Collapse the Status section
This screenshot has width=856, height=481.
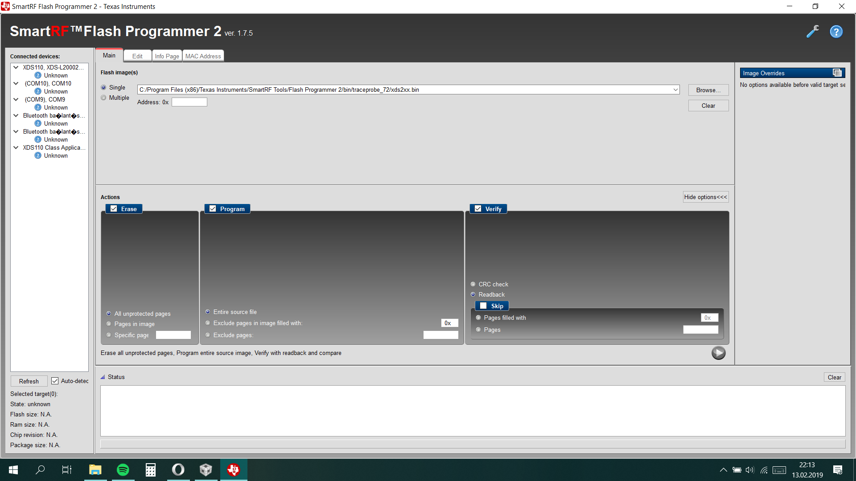point(103,377)
